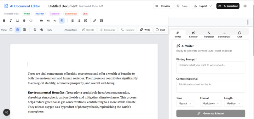Click the Save button
This screenshot has height=119, width=254.
[182, 6]
